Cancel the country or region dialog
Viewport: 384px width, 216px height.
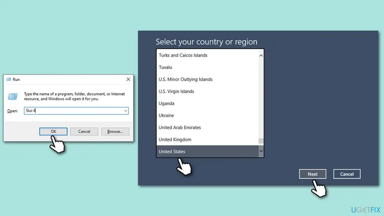click(x=347, y=174)
